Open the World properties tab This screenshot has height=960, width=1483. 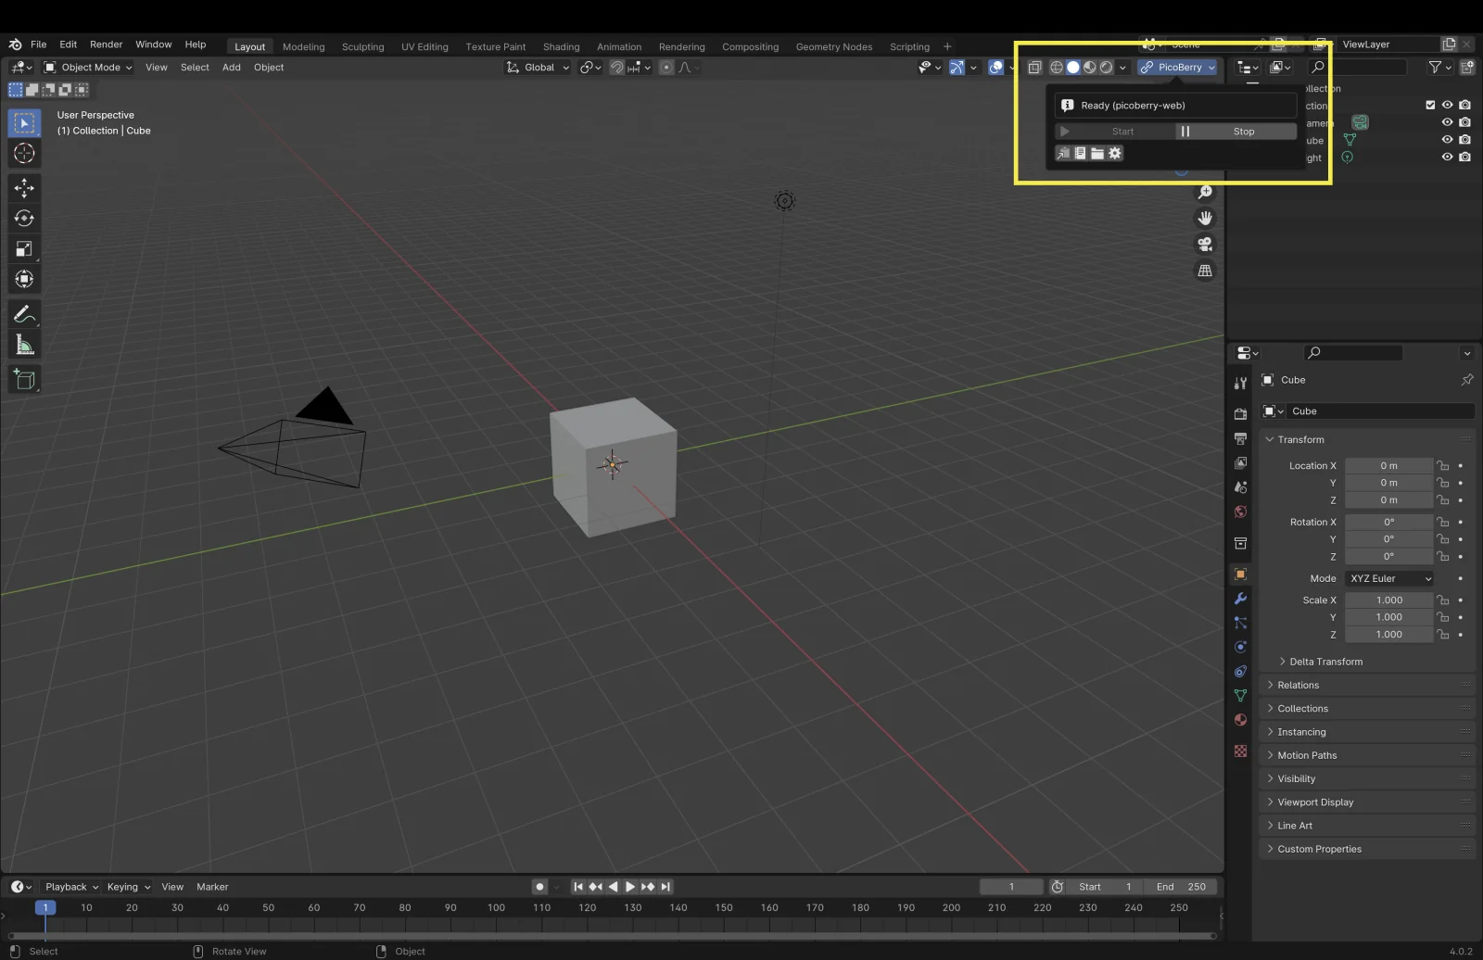pos(1240,512)
